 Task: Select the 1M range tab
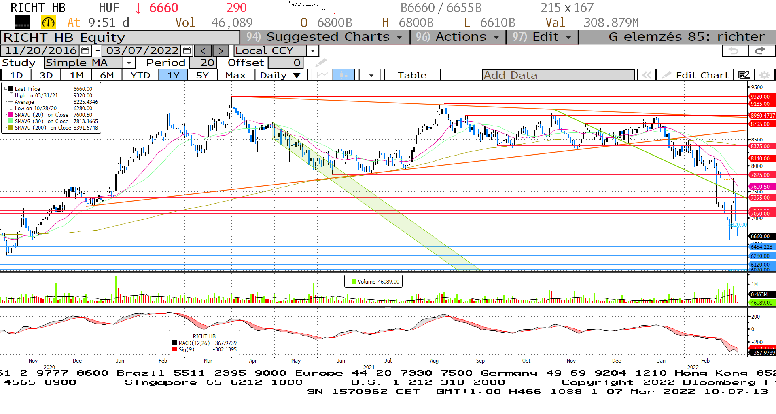point(76,75)
